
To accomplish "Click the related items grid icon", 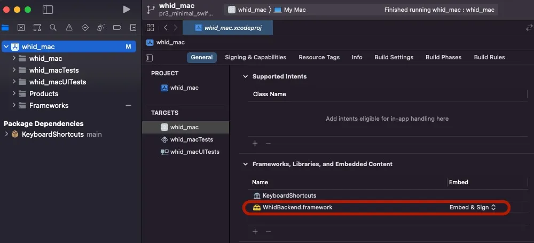I will [150, 28].
